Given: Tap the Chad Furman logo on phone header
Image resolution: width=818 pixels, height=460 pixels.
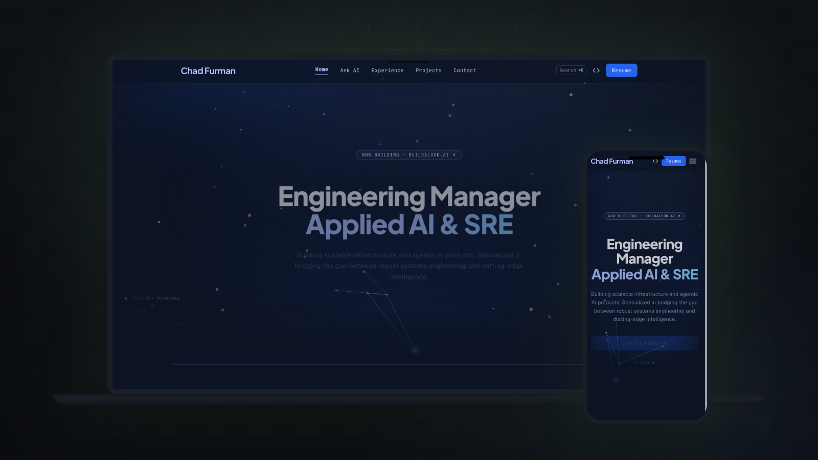Looking at the screenshot, I should tap(612, 162).
